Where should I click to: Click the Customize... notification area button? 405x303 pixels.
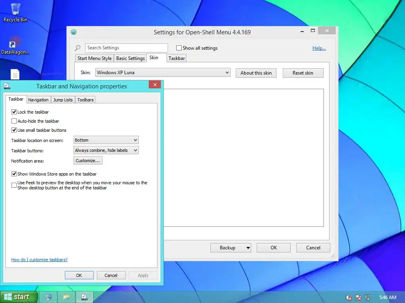point(88,161)
